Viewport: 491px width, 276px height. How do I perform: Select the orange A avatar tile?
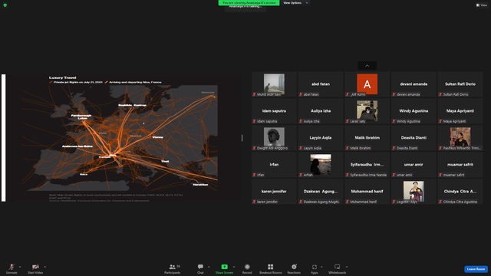pyautogui.click(x=367, y=84)
